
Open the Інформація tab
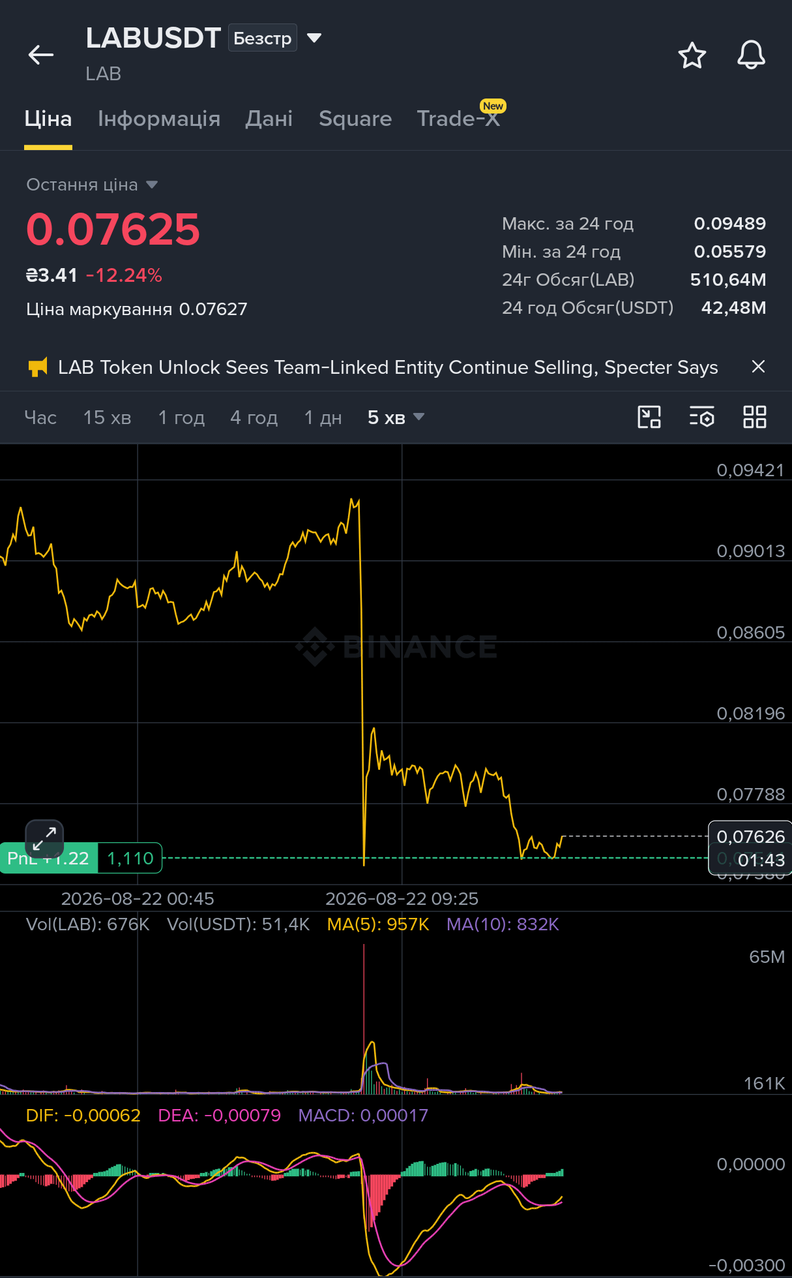(159, 119)
